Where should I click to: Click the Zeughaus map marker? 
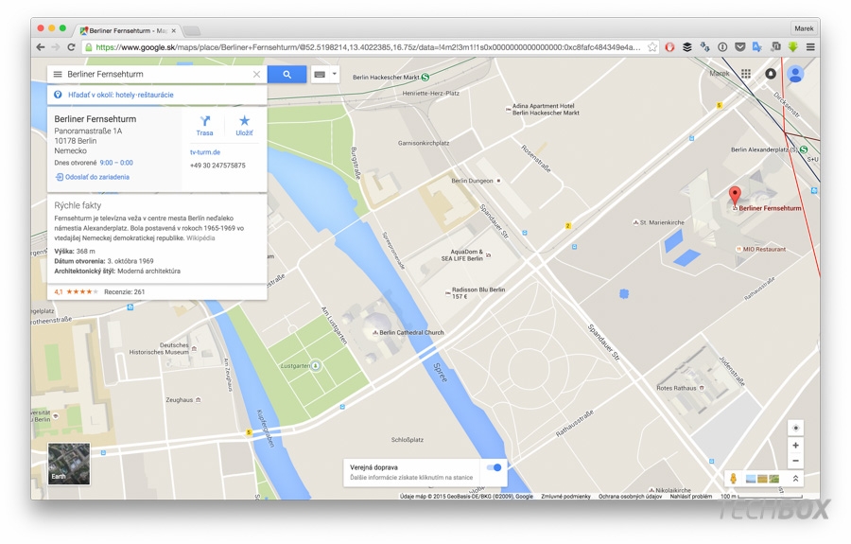tap(199, 399)
